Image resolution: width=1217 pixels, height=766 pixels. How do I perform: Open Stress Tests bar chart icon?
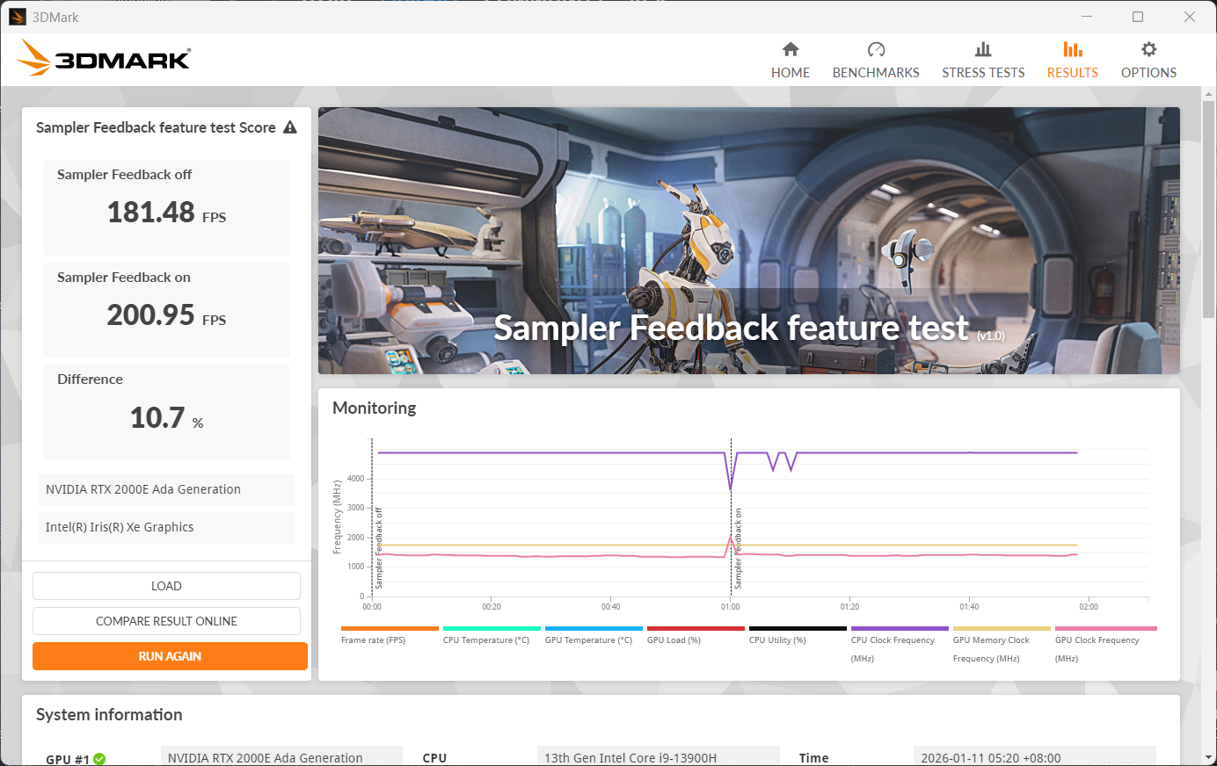[983, 49]
